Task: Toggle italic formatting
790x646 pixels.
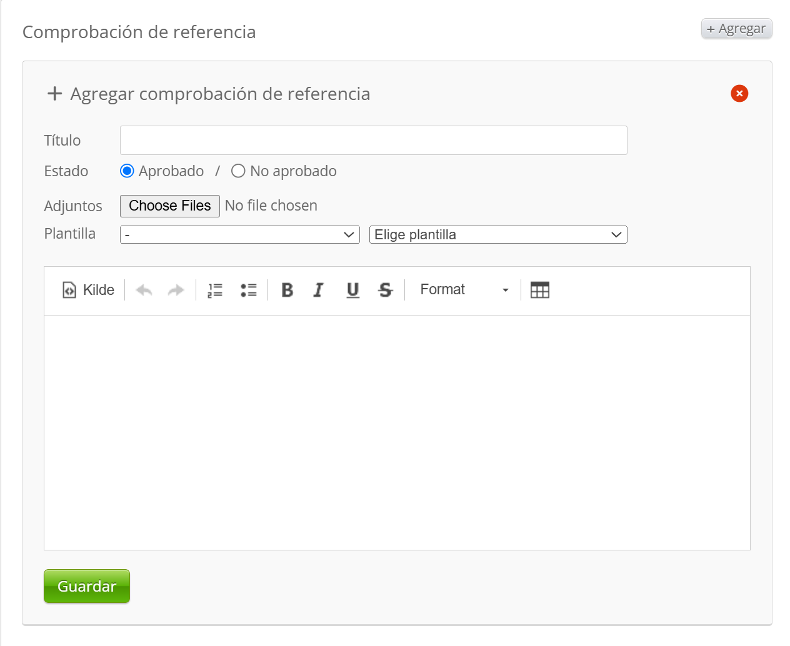Action: pyautogui.click(x=319, y=290)
